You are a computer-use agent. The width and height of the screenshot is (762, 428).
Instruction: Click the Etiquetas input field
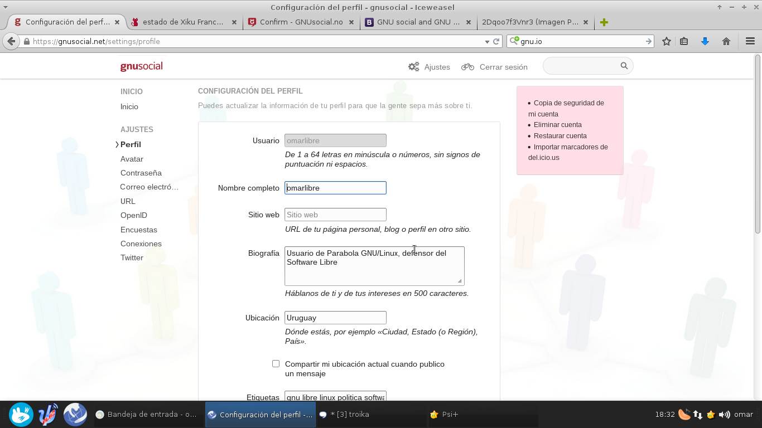335,396
